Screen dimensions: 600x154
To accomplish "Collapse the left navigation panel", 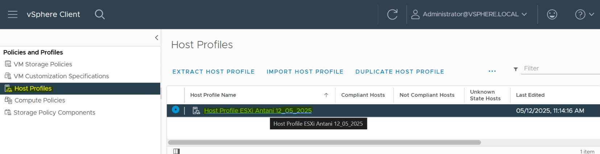I will (x=157, y=38).
